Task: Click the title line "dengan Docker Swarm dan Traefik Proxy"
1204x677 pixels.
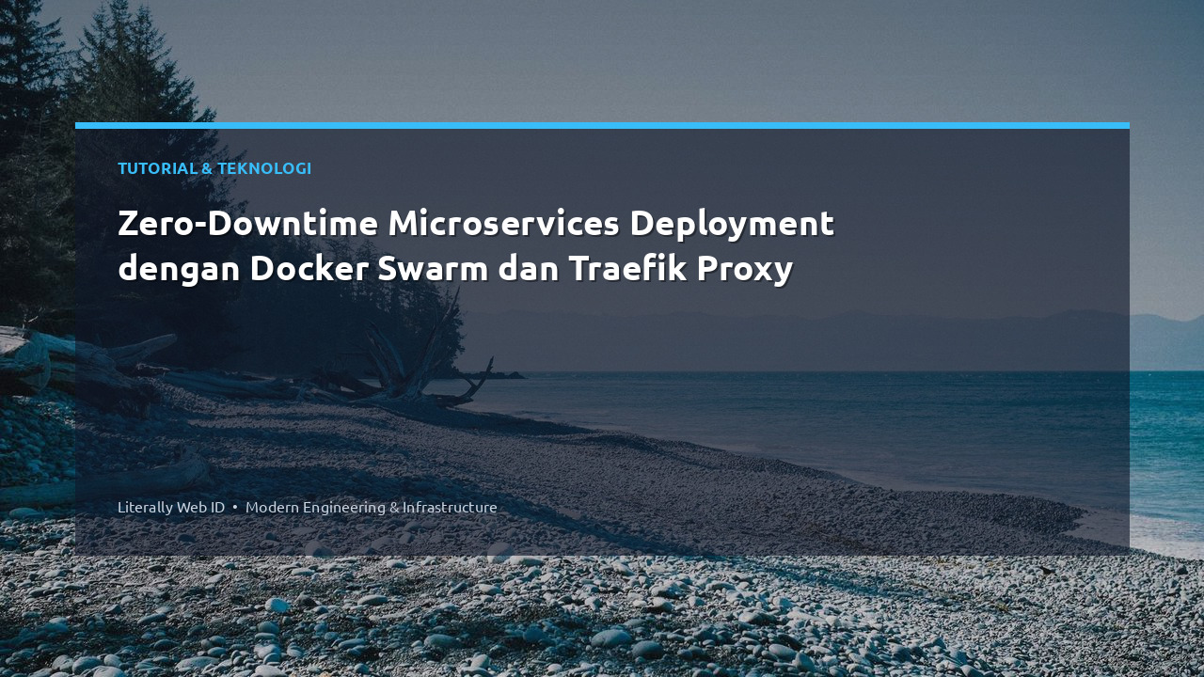Action: click(x=455, y=269)
